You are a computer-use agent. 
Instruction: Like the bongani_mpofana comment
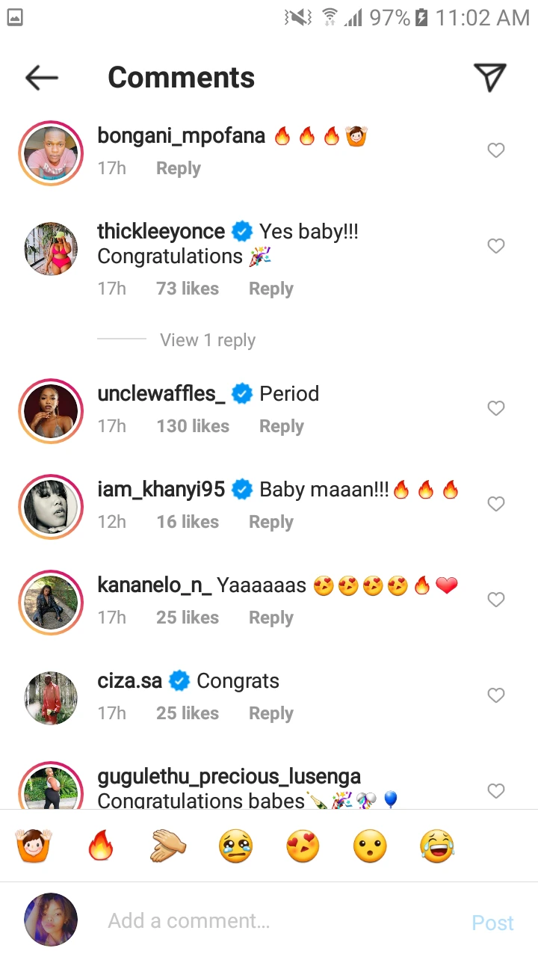[x=496, y=150]
